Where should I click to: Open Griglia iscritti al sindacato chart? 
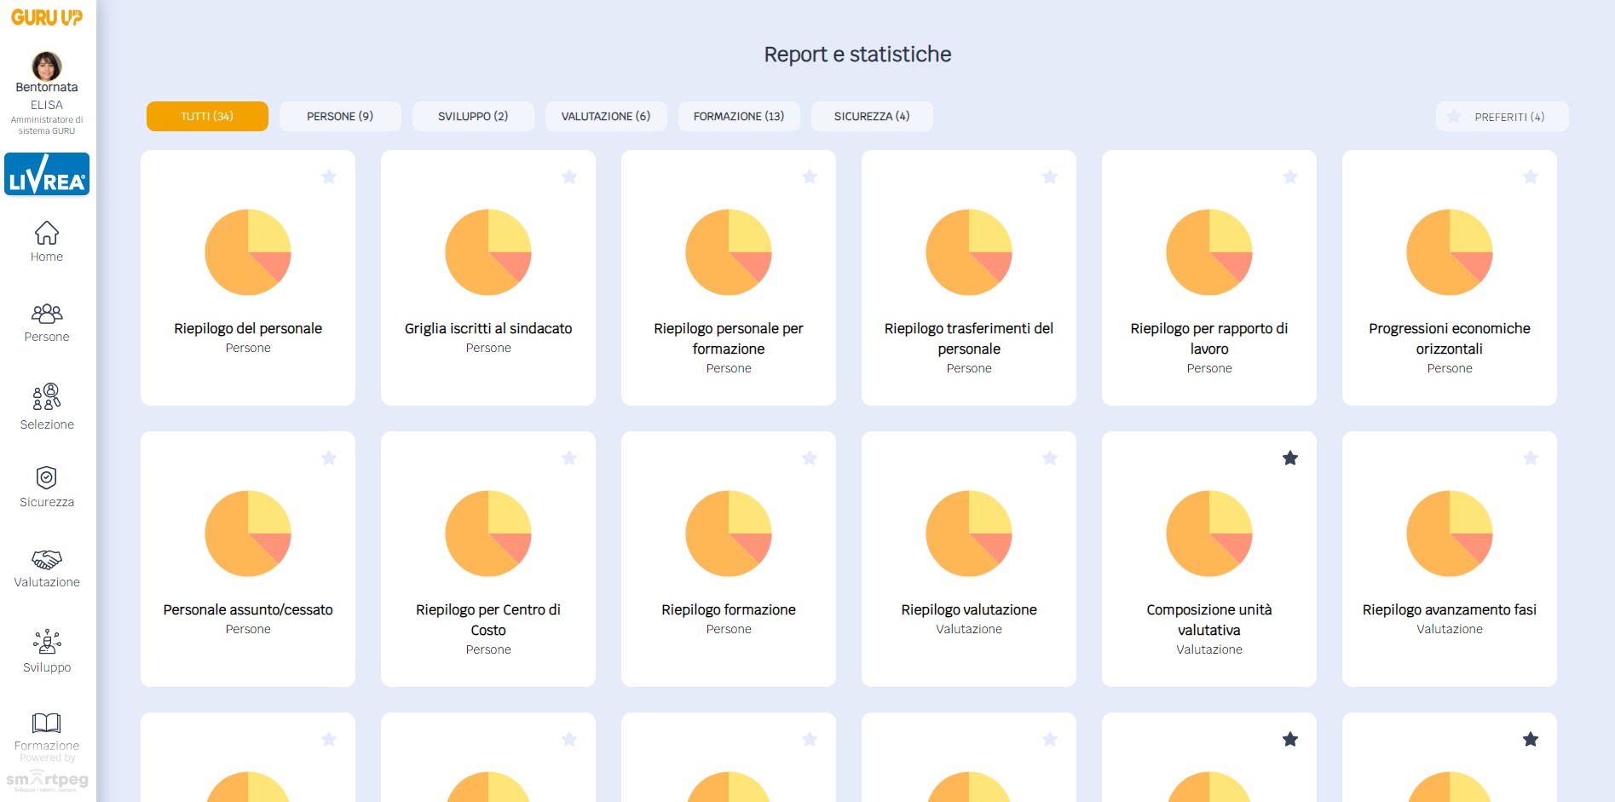pos(488,252)
